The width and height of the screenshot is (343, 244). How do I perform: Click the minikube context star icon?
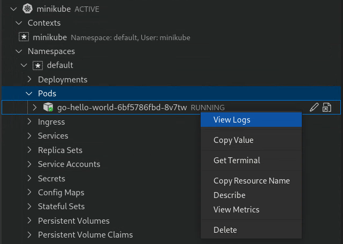click(x=24, y=37)
